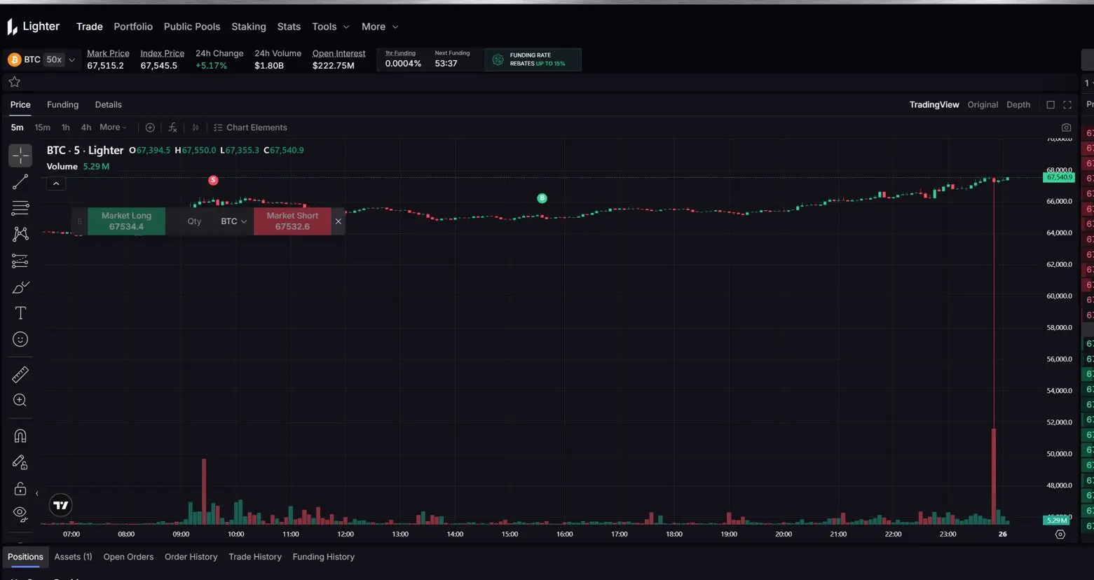Click the Qty input field
Image resolution: width=1094 pixels, height=580 pixels.
pos(194,221)
